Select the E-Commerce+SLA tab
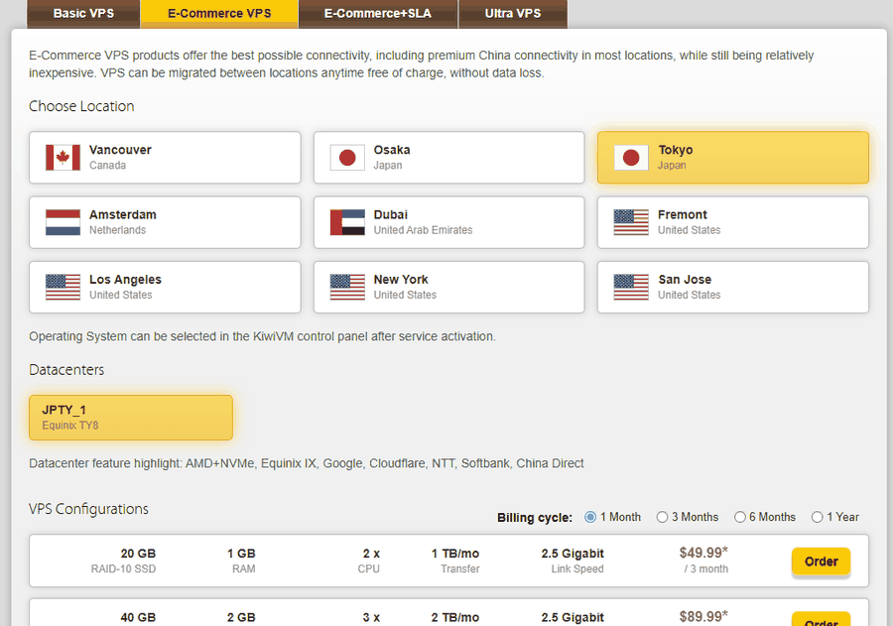The width and height of the screenshot is (893, 626). [378, 14]
